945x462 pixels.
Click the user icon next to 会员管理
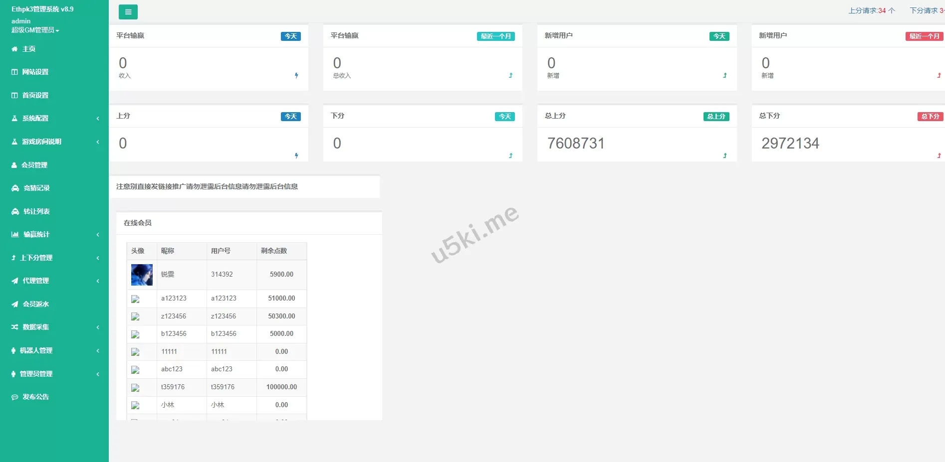coord(14,165)
